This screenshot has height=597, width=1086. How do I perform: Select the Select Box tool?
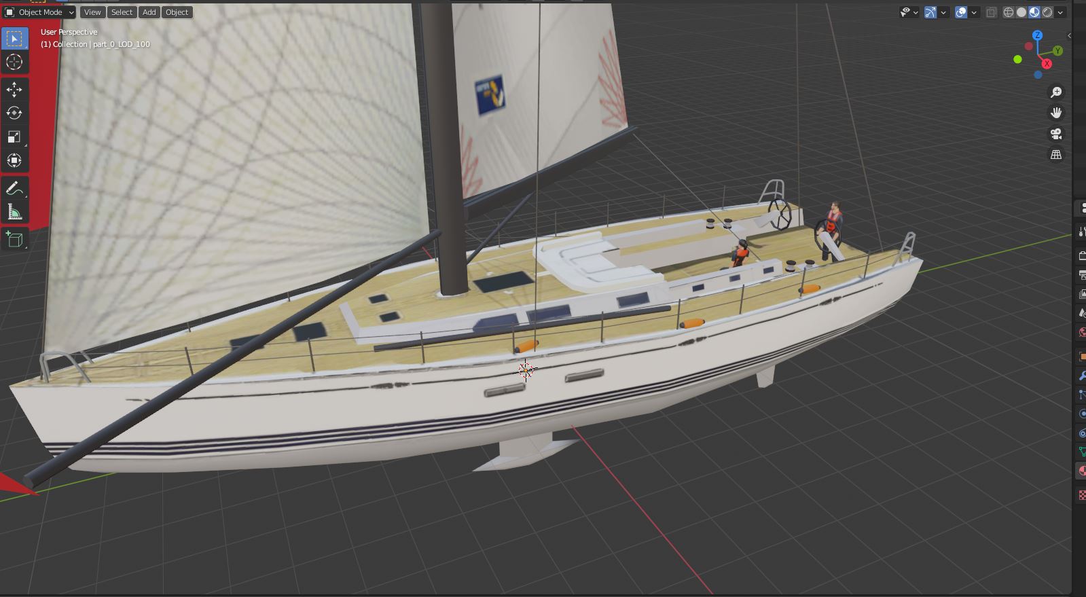point(14,39)
